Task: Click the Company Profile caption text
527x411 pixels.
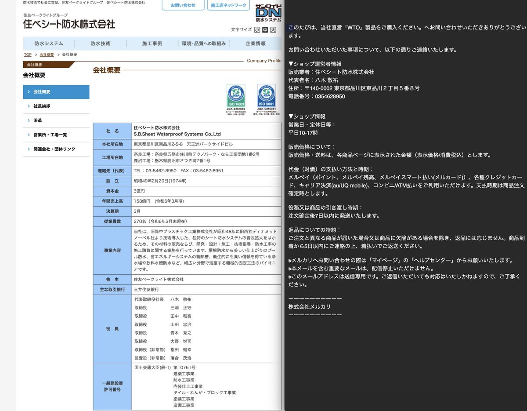Action: tap(264, 61)
